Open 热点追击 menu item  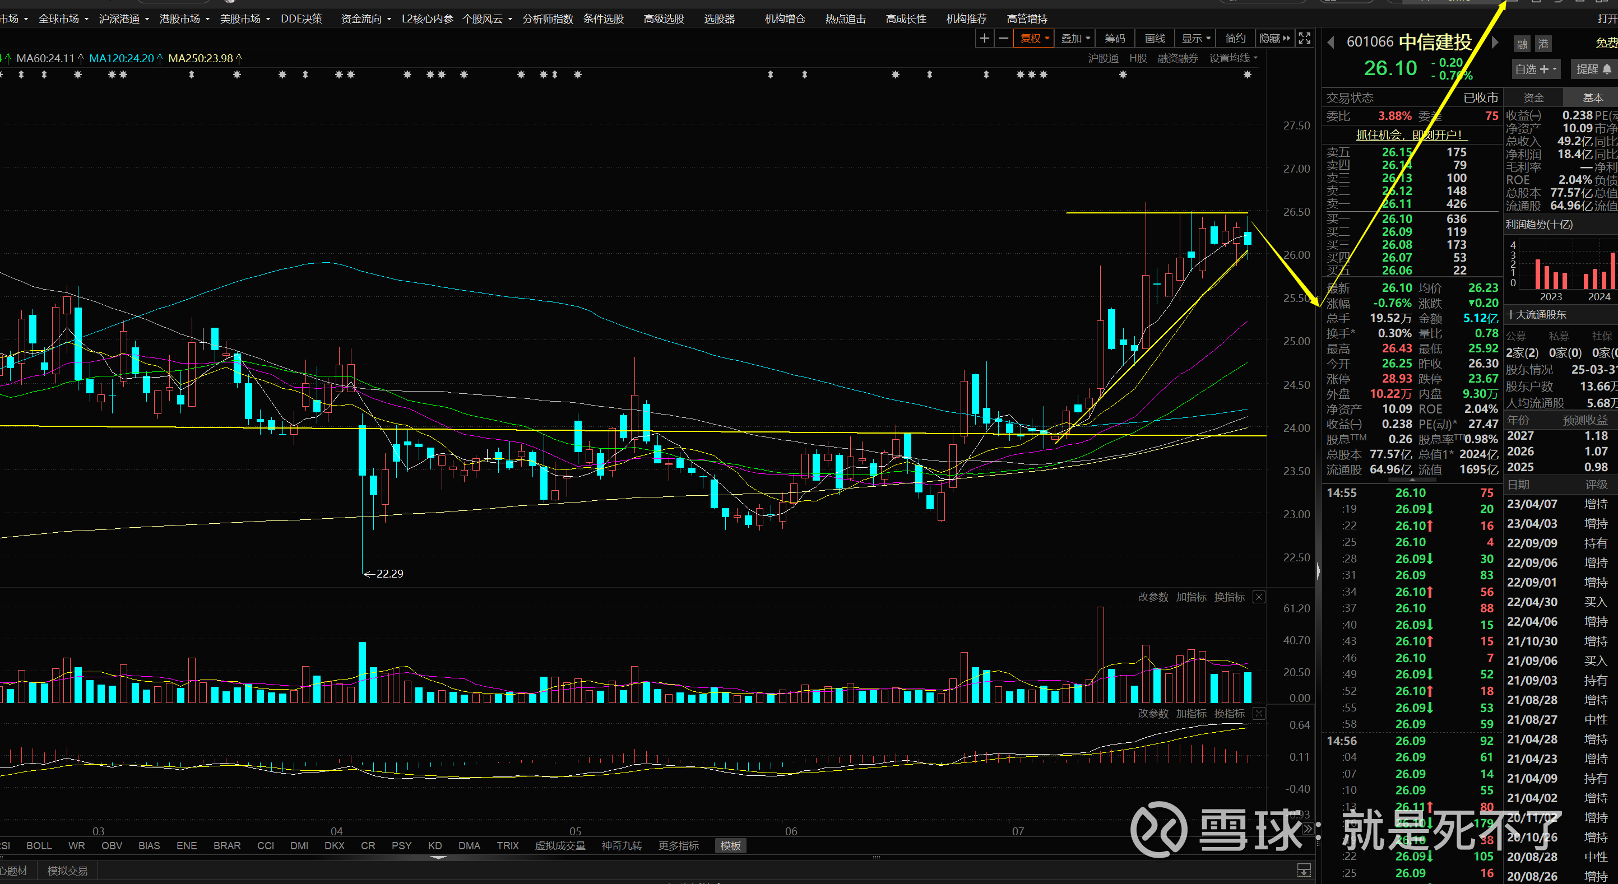coord(845,19)
